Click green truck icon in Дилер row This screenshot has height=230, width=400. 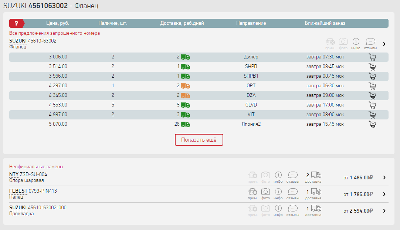click(186, 57)
